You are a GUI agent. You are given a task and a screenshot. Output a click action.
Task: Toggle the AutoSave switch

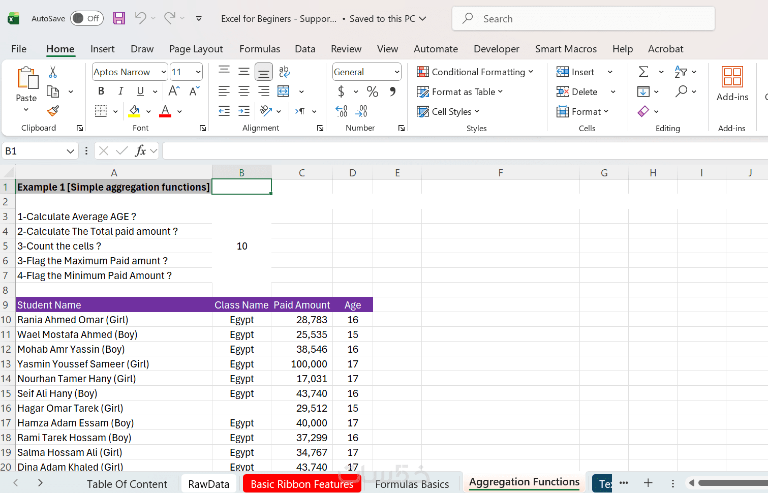pos(86,19)
